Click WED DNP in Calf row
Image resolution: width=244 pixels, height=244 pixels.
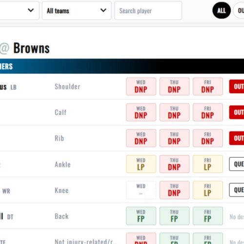point(141,112)
